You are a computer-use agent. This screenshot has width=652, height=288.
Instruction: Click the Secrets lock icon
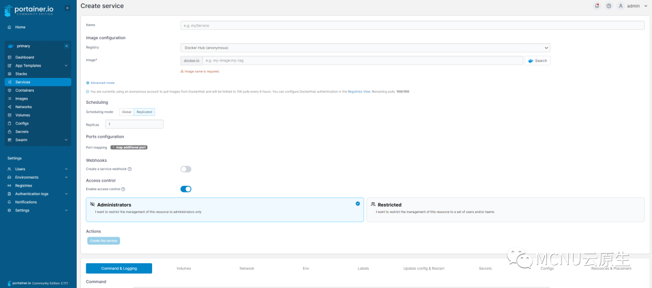(9, 132)
